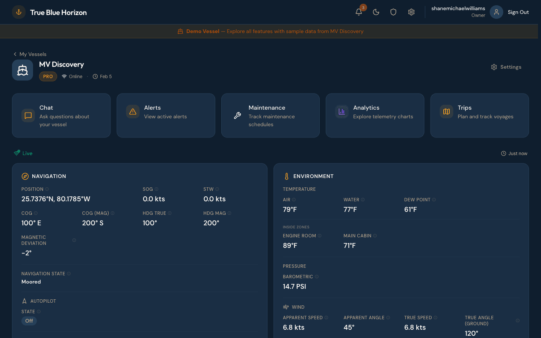Click the compass icon on the Navigation card
The width and height of the screenshot is (541, 338).
click(25, 176)
